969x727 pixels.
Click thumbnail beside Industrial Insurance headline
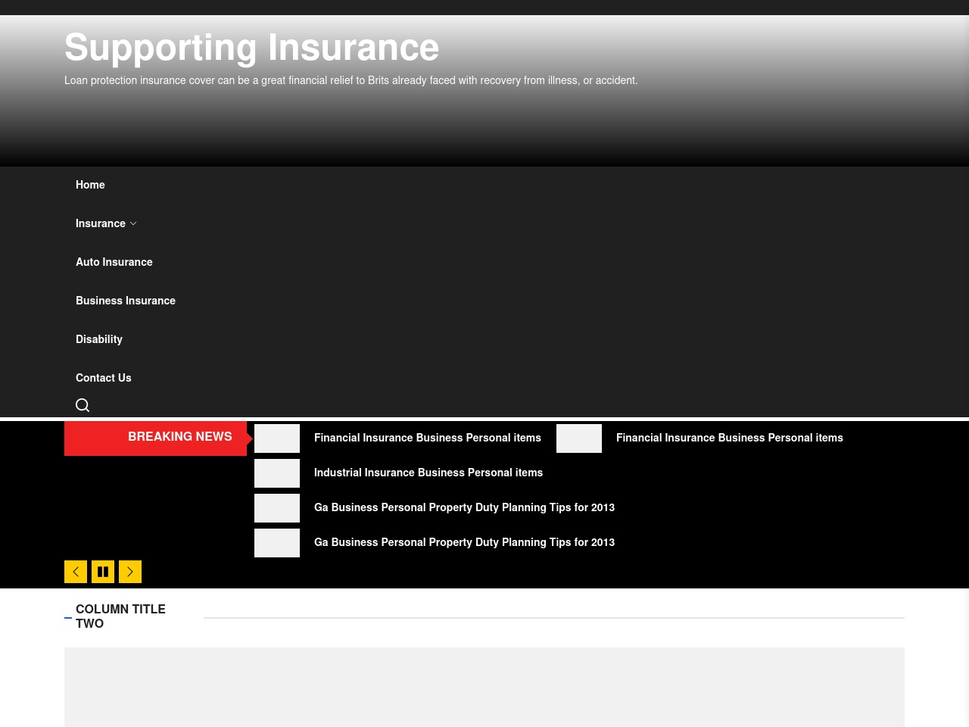[x=277, y=473]
